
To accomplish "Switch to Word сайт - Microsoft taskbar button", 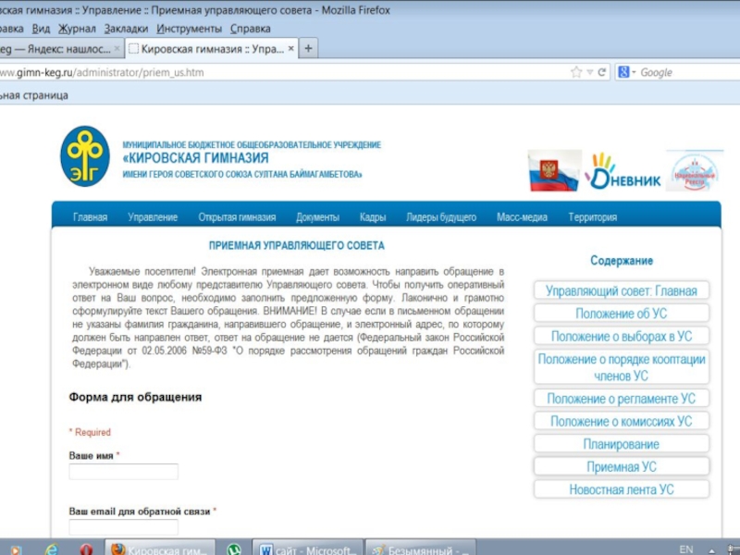I will tap(308, 549).
